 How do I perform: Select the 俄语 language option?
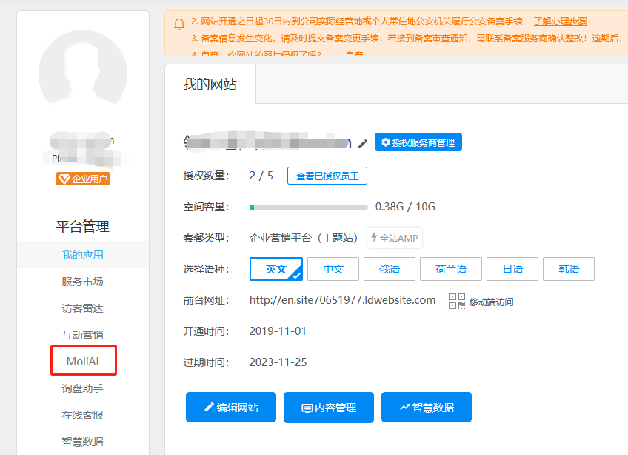[389, 269]
